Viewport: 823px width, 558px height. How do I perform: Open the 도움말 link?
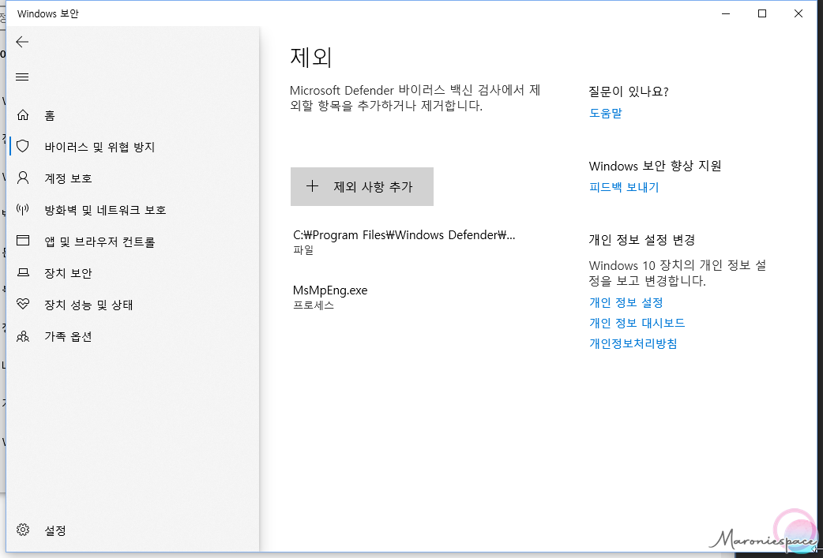tap(605, 113)
